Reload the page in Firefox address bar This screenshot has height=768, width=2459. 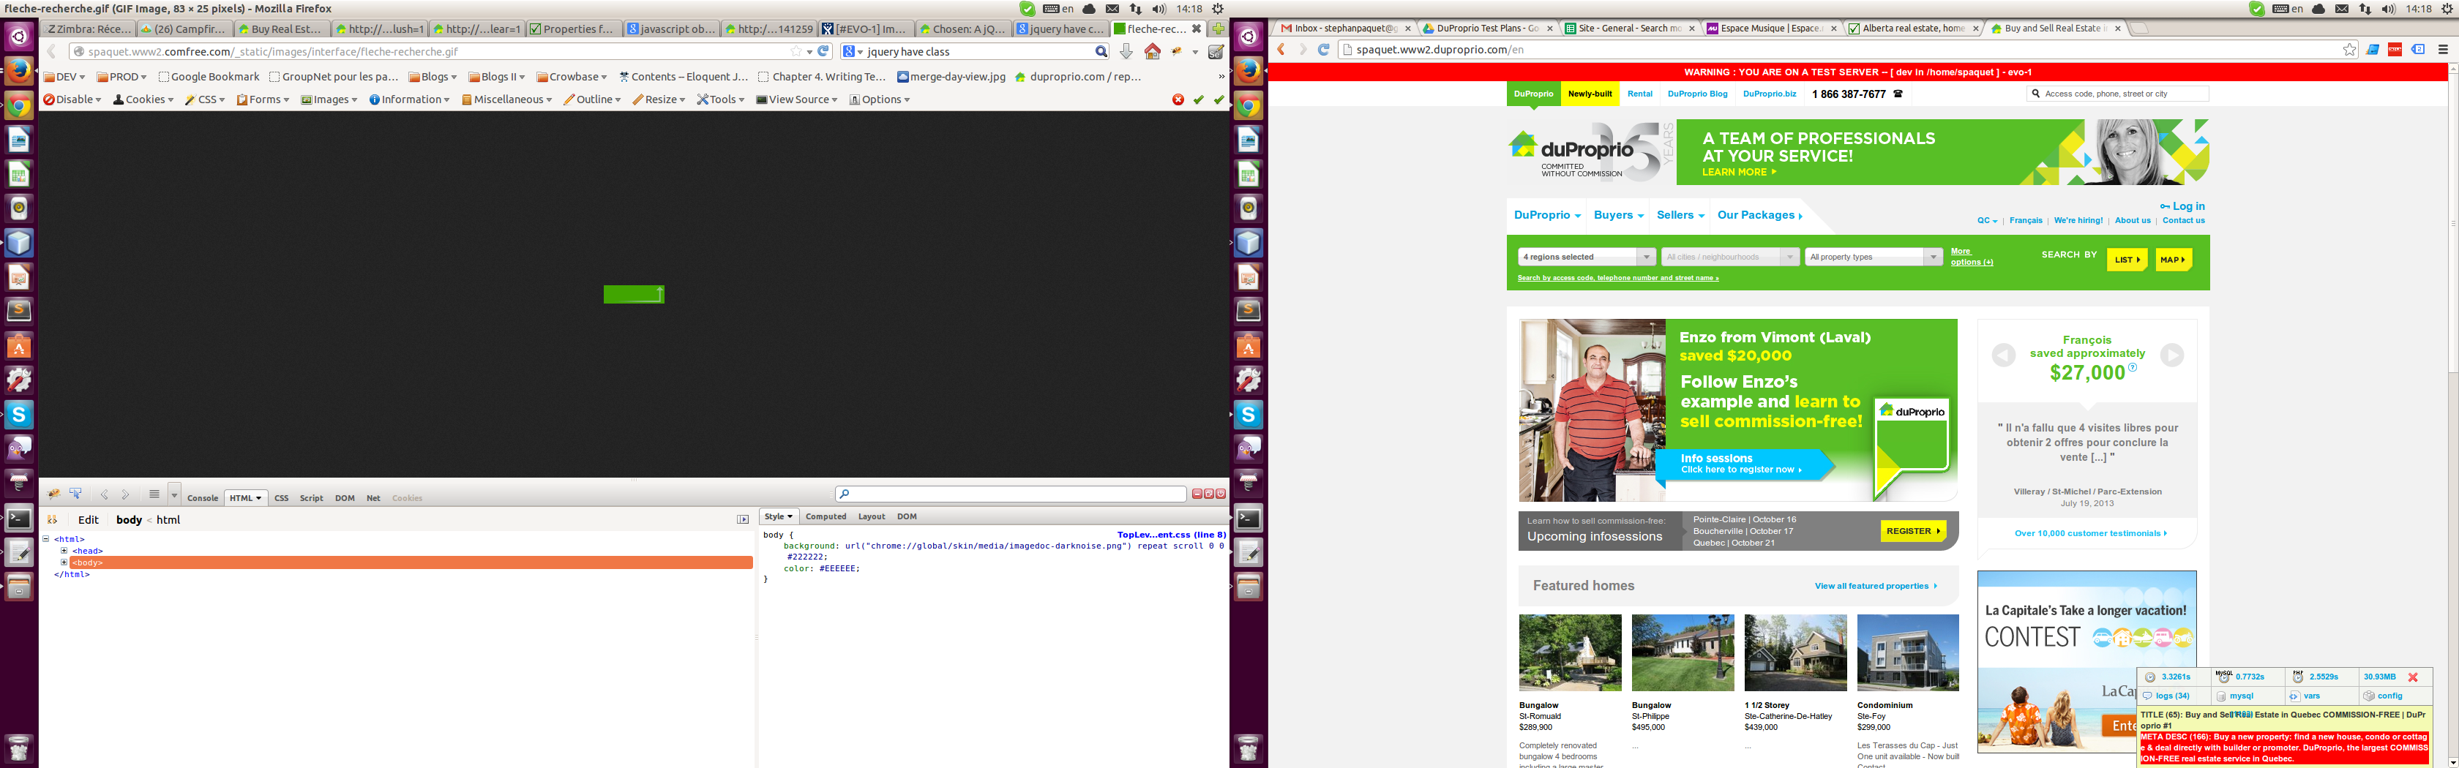coord(824,51)
